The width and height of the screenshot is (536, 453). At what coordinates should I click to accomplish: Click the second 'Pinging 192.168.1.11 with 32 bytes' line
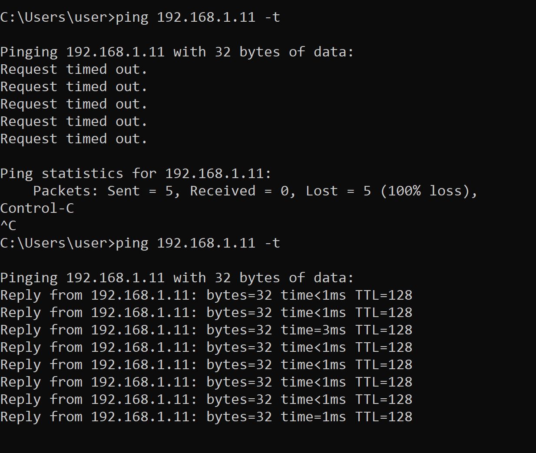click(177, 278)
